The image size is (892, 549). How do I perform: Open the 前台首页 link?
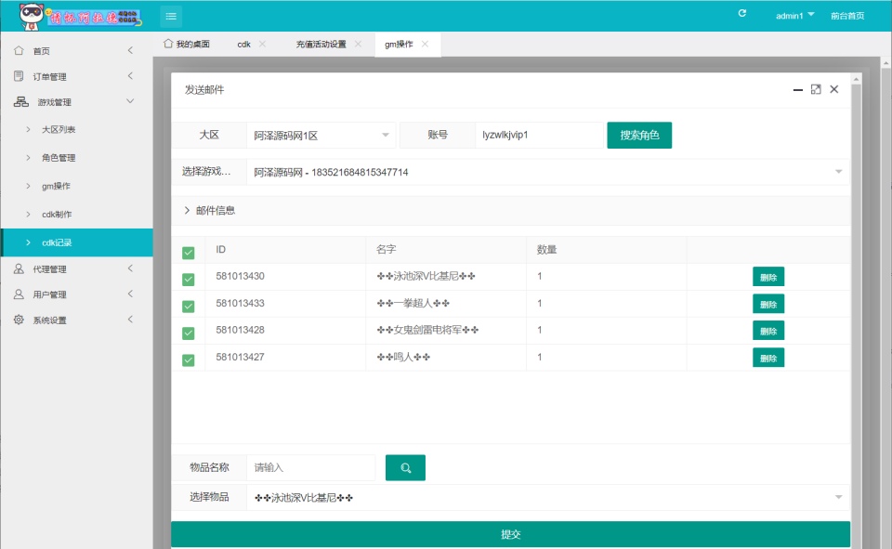click(847, 16)
